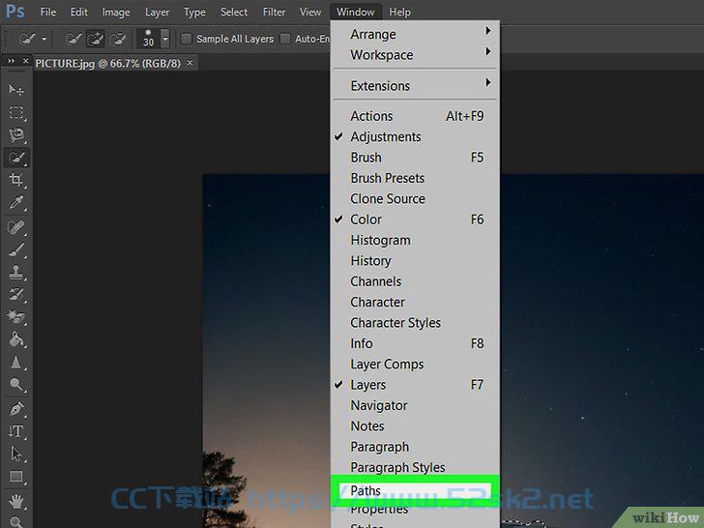The height and width of the screenshot is (528, 704).
Task: Select the Clone Stamp tool
Action: pos(16,272)
